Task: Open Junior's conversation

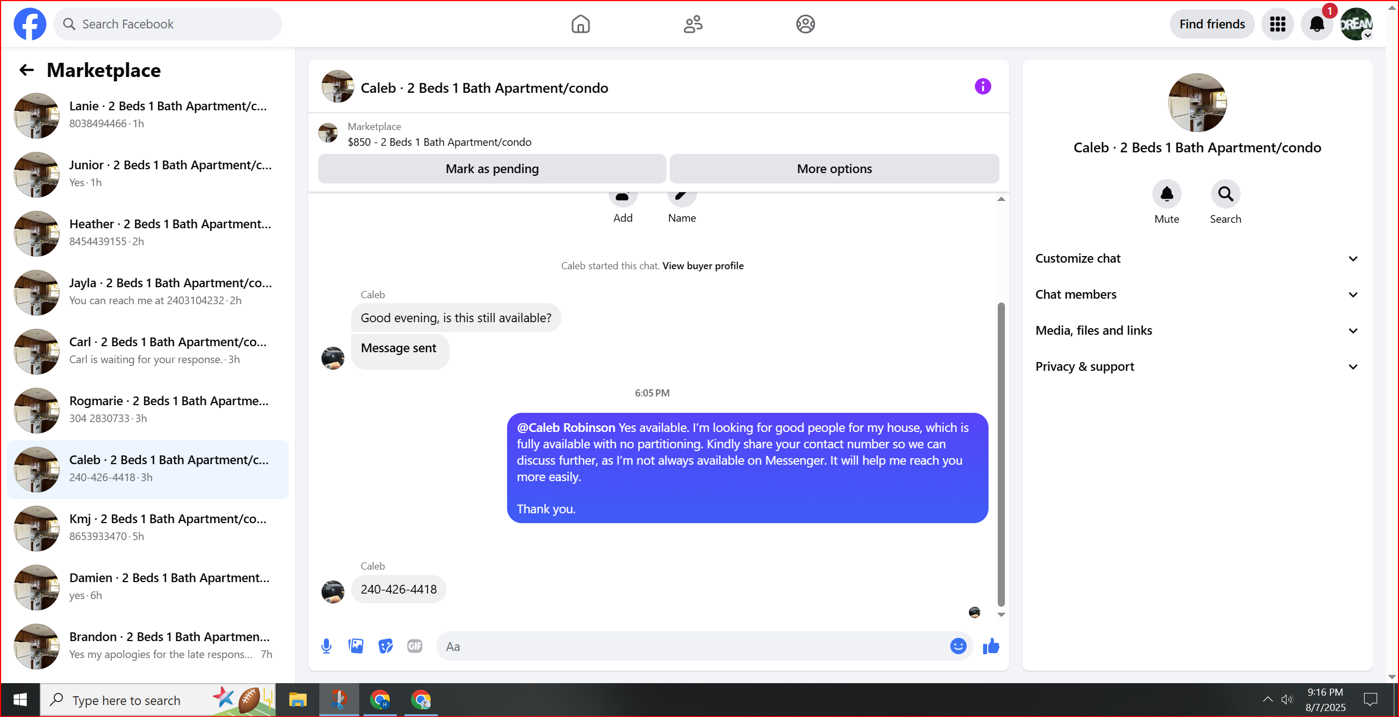Action: (x=148, y=174)
